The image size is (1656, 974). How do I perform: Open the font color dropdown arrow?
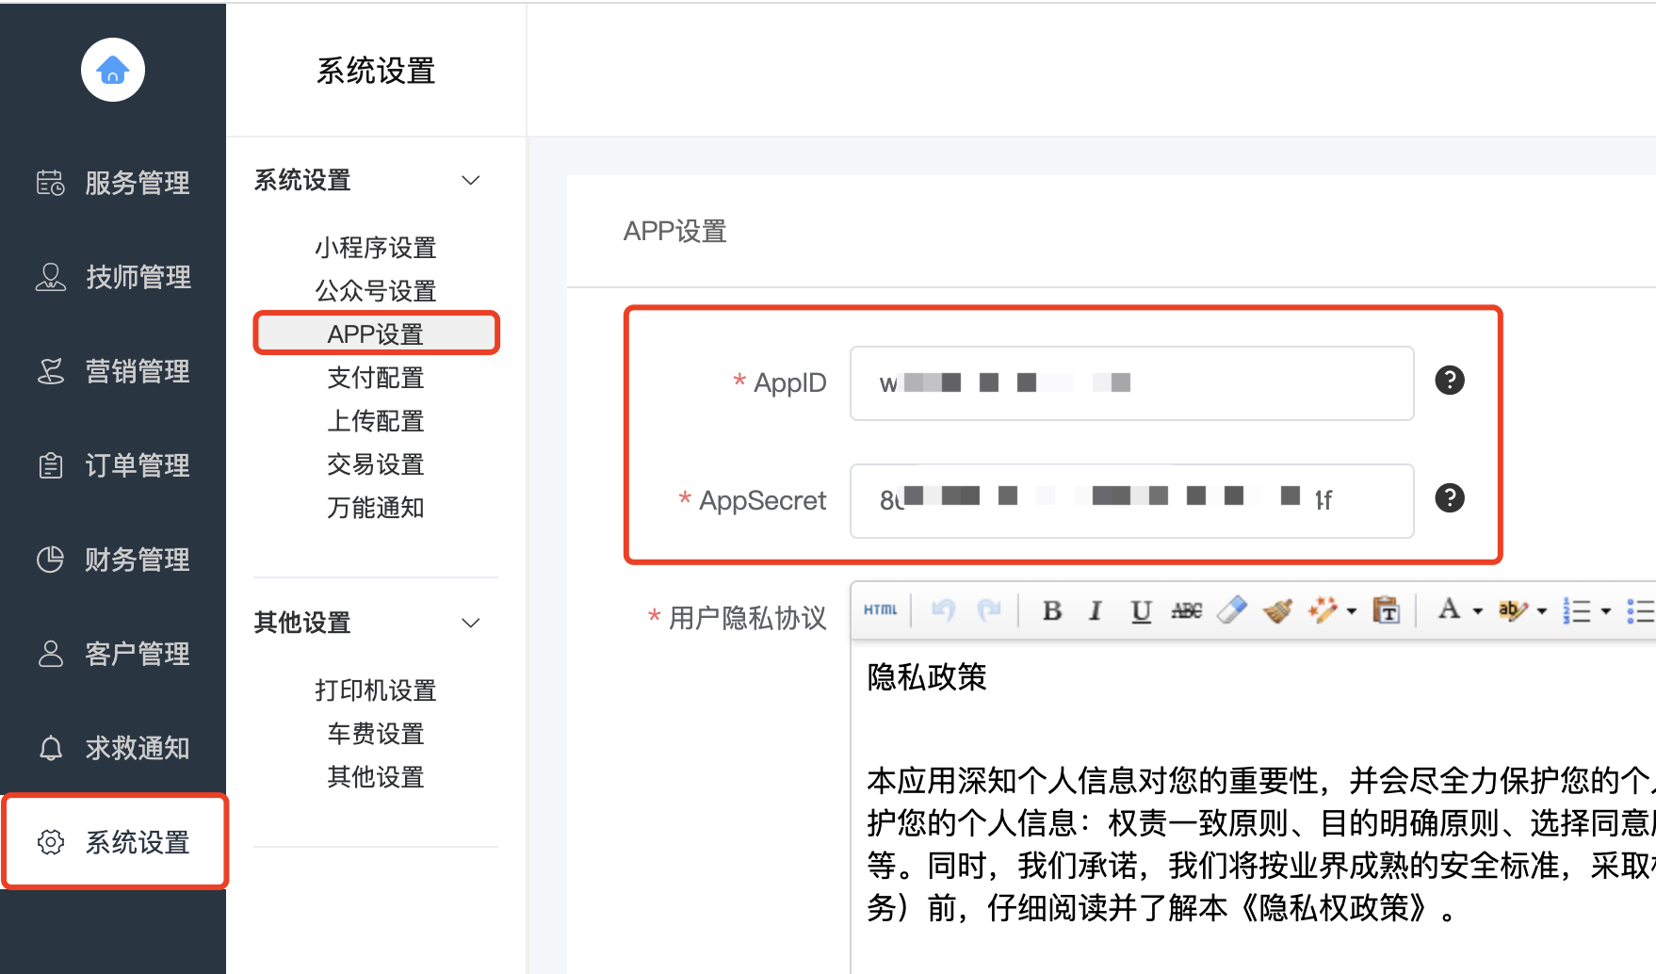coord(1478,612)
